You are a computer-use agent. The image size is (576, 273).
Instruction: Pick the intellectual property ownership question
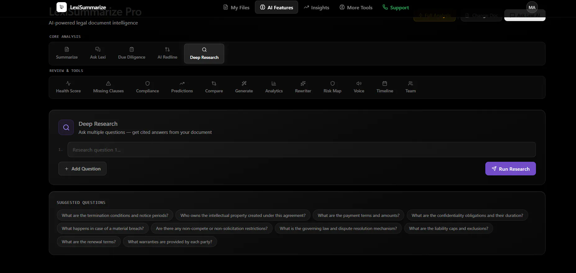pos(243,215)
